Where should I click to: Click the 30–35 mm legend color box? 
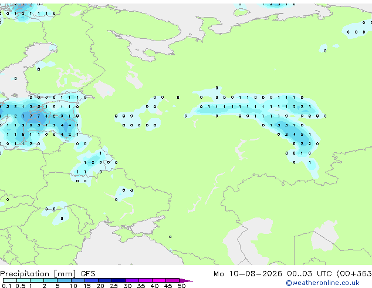[132, 280]
